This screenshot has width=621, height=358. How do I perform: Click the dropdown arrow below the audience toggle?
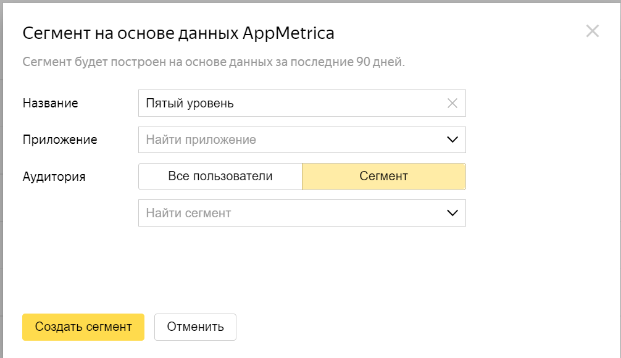pyautogui.click(x=454, y=212)
